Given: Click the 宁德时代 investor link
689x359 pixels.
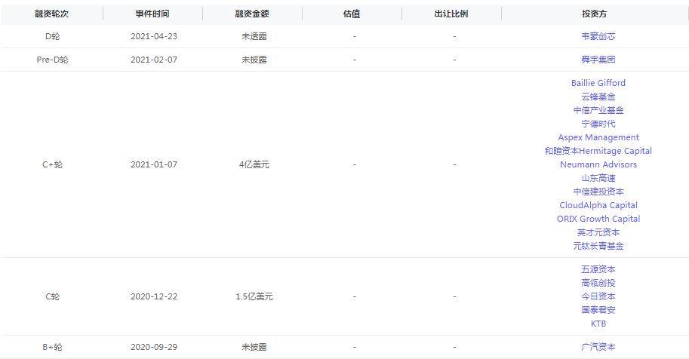Looking at the screenshot, I should point(598,124).
